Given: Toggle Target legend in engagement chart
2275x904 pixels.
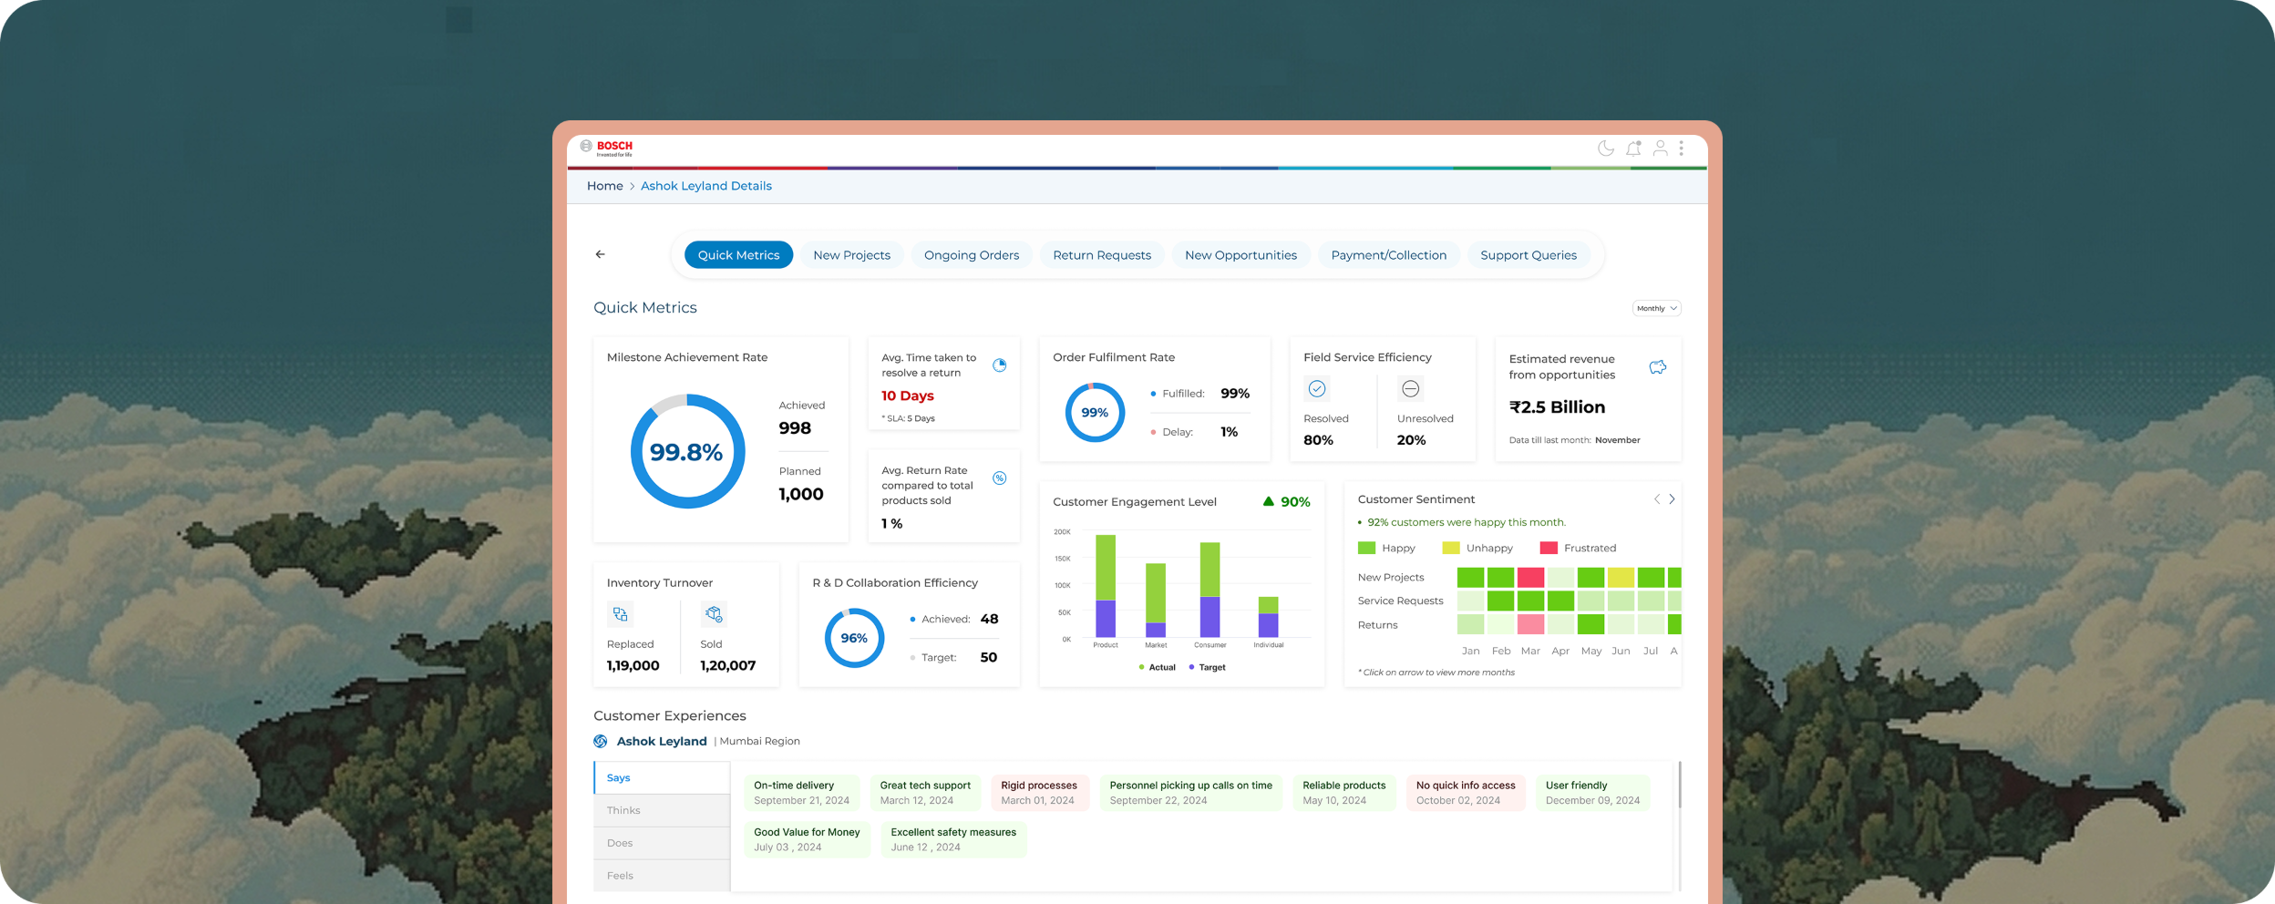Looking at the screenshot, I should click(x=1207, y=667).
